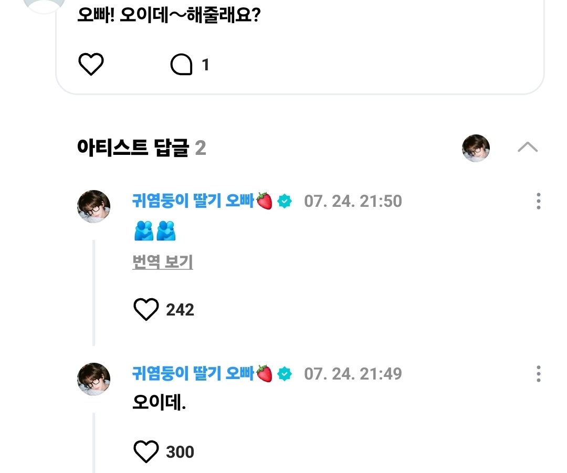Screen dimensions: 567x473
Task: Open the three-dot menu on the 21:49 reply
Action: point(538,374)
